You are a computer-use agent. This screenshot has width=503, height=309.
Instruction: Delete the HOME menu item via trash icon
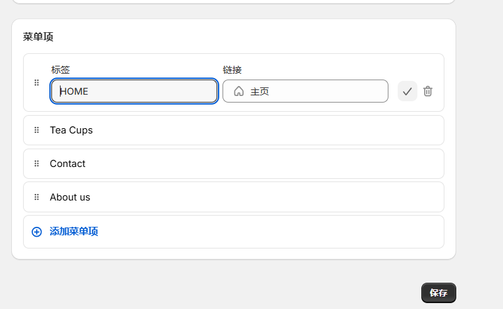click(428, 91)
